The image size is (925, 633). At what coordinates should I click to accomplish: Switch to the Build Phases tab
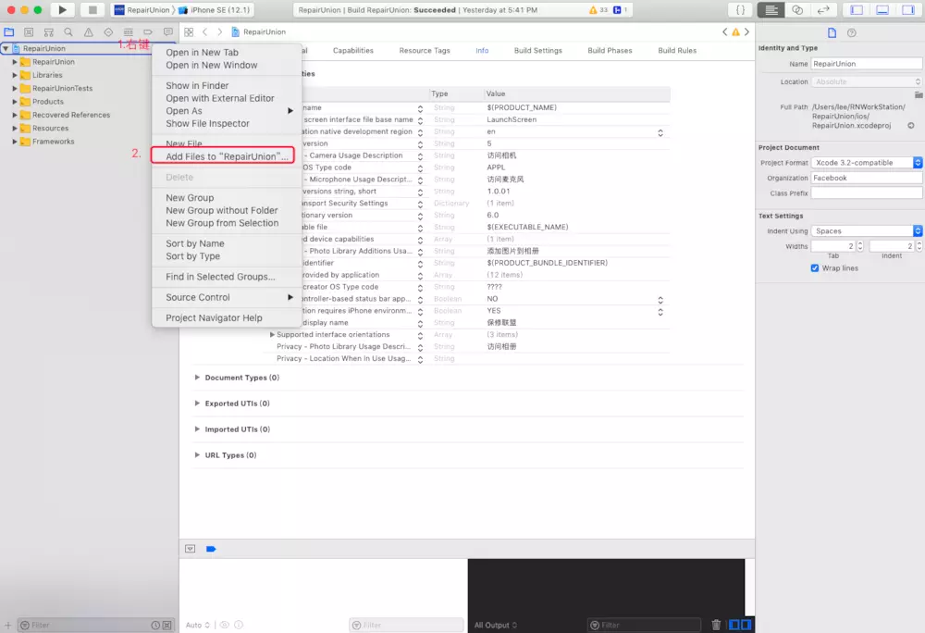click(610, 51)
